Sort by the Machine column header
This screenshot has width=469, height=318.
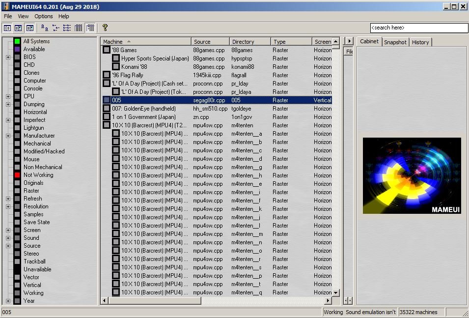(x=146, y=42)
